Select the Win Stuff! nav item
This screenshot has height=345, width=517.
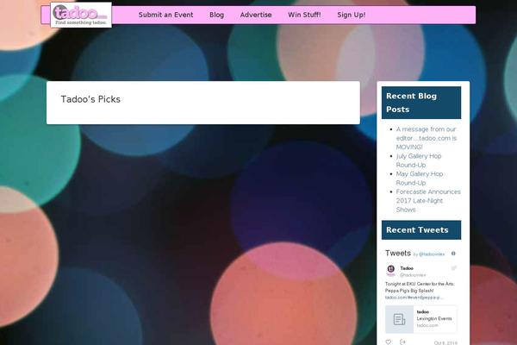coord(304,15)
